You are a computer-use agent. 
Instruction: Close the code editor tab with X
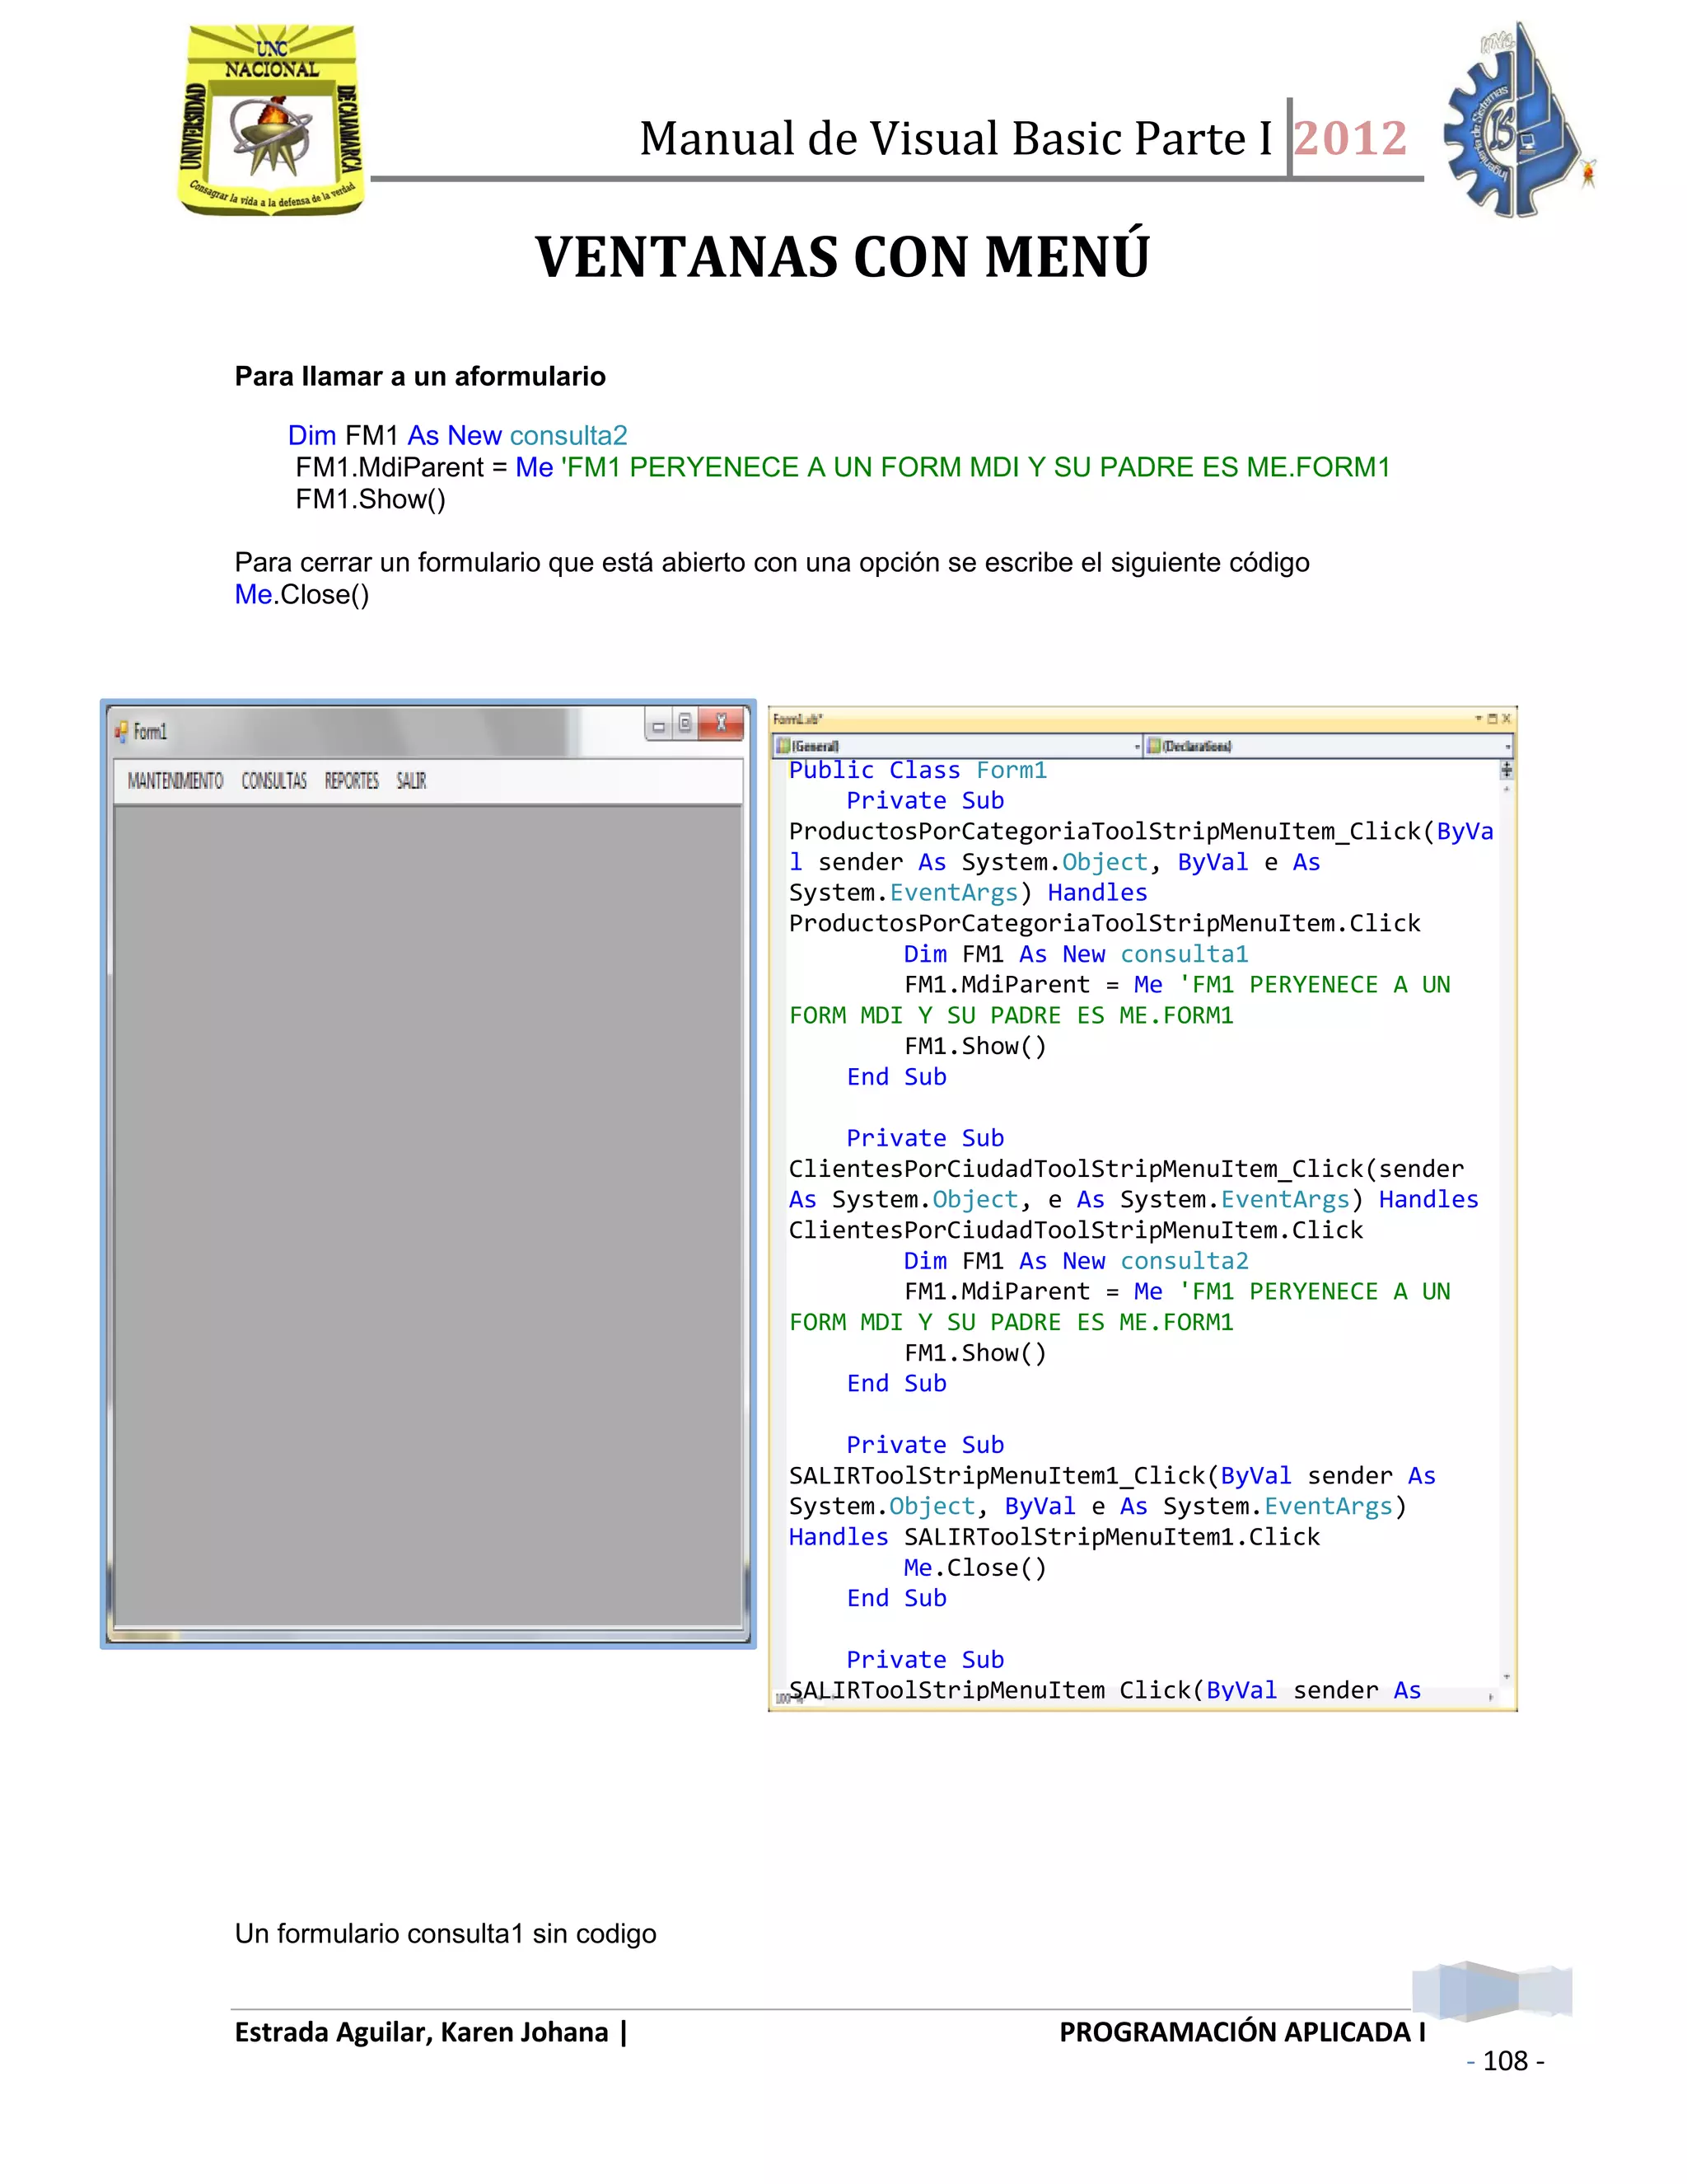point(1507,718)
